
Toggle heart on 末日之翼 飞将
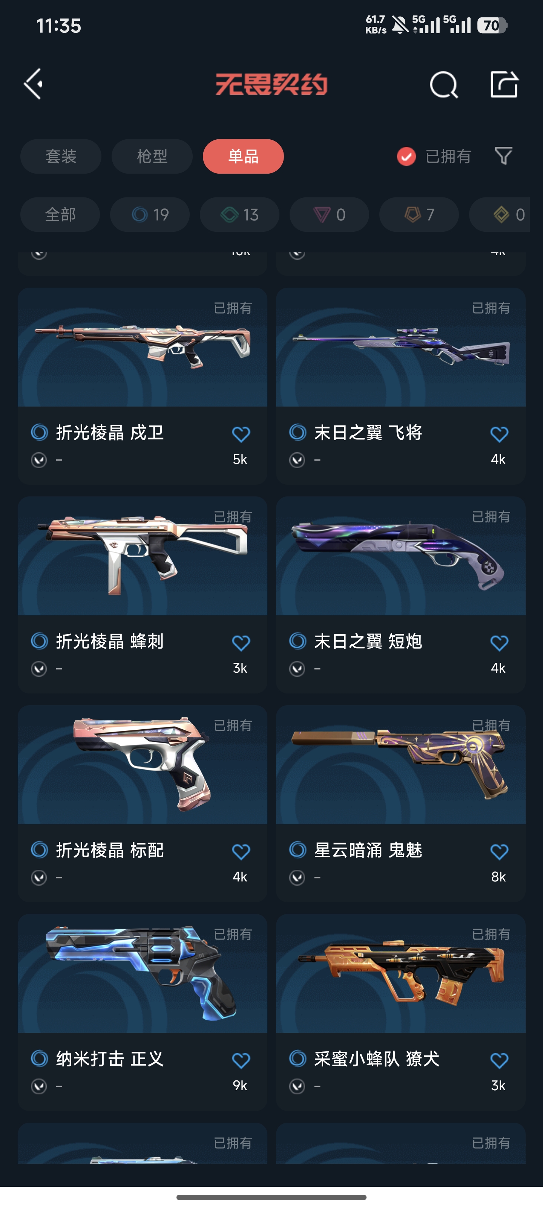click(499, 434)
